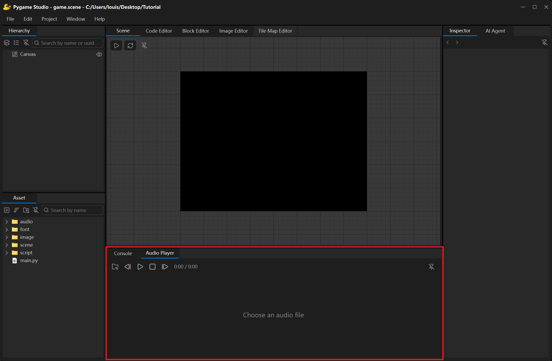Skip to previous audio track
Viewport: 552px width, 361px height.
(128, 267)
